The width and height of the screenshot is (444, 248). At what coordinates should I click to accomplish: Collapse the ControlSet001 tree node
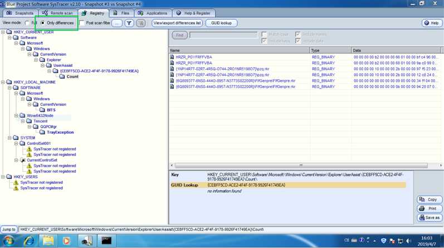(16, 143)
